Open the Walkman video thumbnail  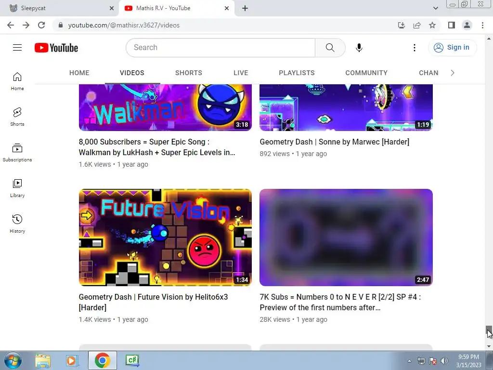pos(166,107)
